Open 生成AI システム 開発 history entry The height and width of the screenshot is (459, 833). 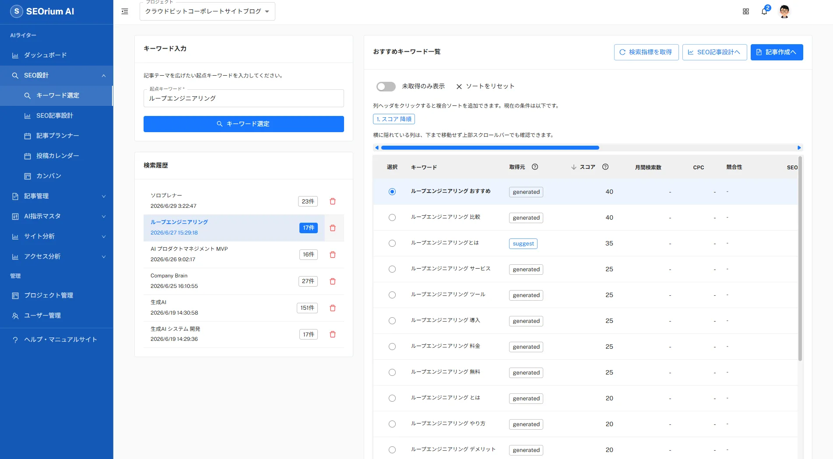pos(234,334)
